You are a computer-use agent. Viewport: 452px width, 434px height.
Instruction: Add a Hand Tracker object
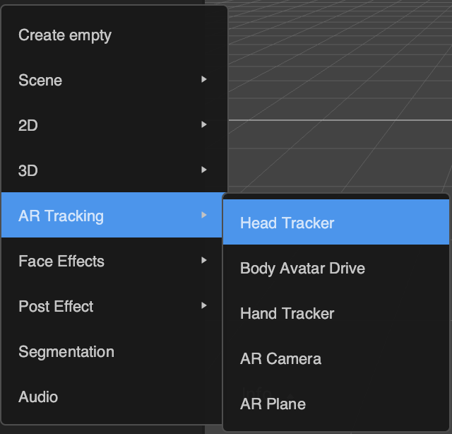(x=336, y=313)
